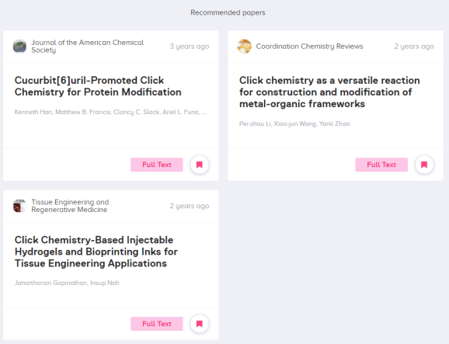Bookmark the Cucurbit[6]uril-Promoted Click Chemistry paper
This screenshot has height=344, width=449.
pyautogui.click(x=200, y=165)
